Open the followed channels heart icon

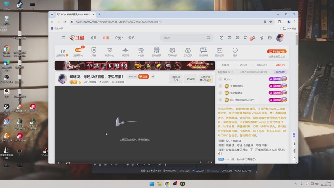[229, 38]
